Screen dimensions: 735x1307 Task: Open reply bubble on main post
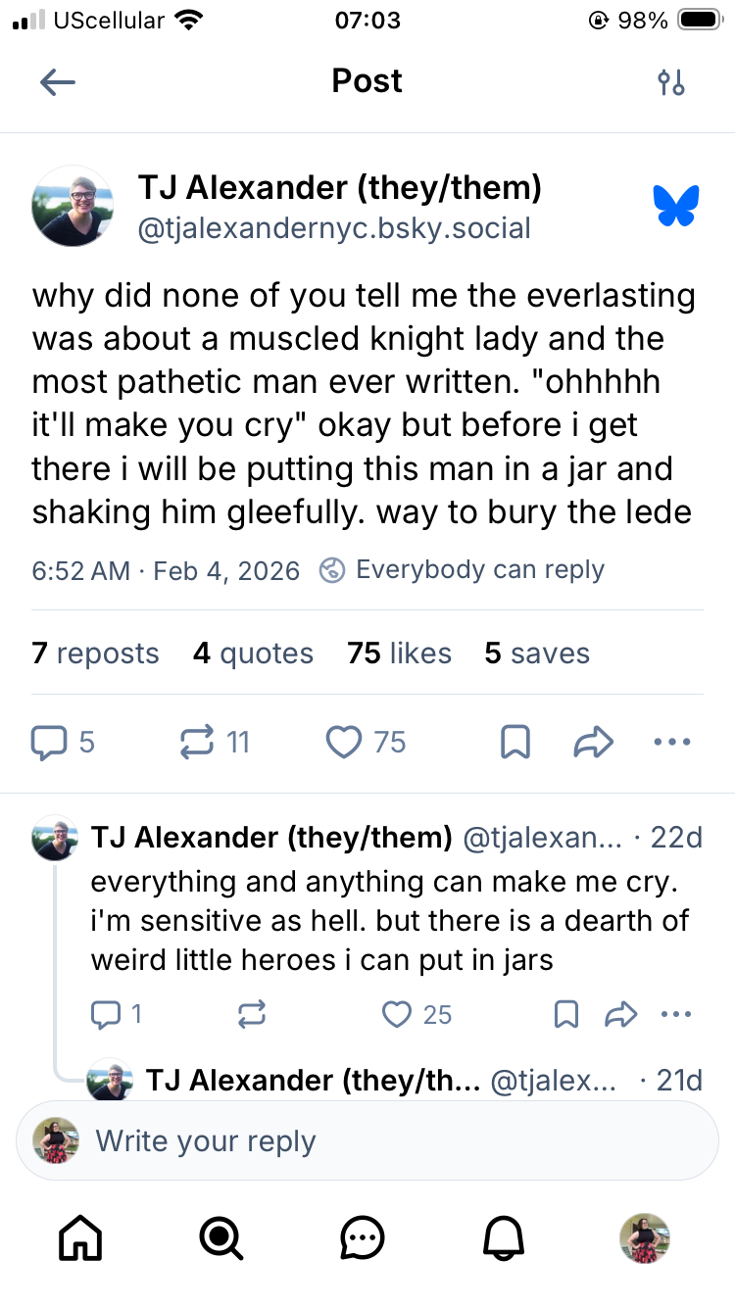49,743
